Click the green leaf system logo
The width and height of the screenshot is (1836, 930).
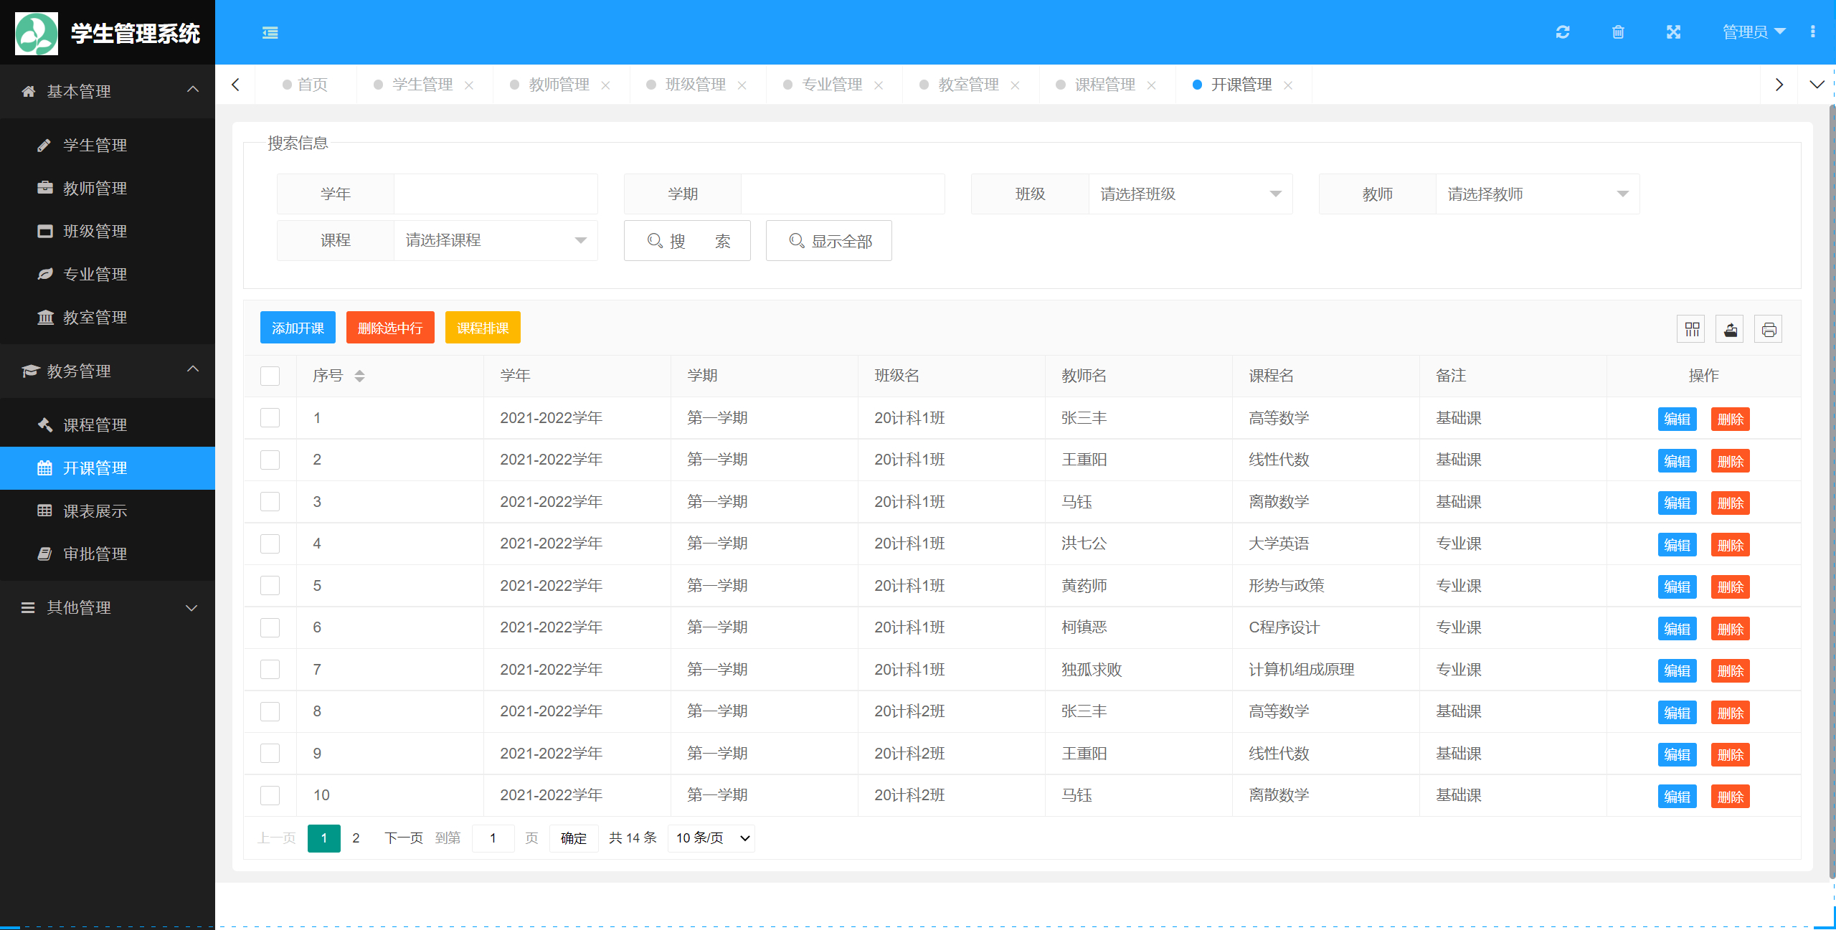[37, 33]
